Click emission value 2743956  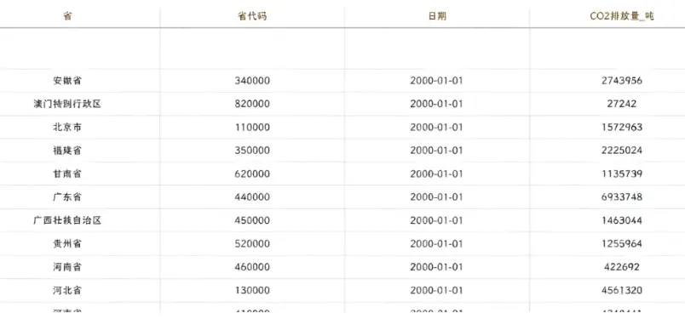[622, 81]
